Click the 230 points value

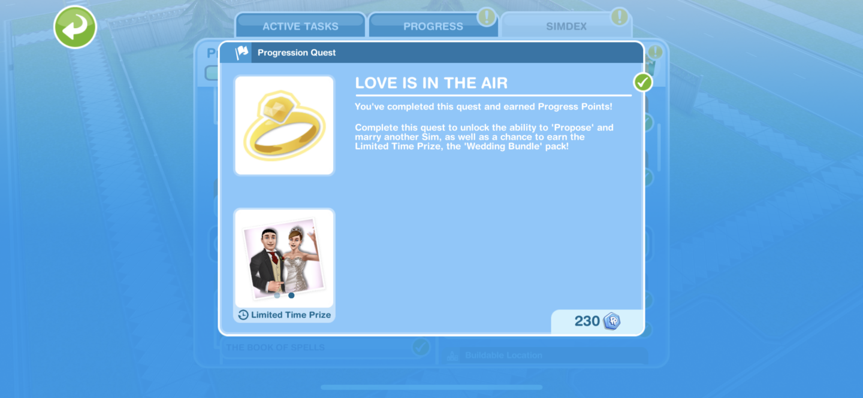pos(587,321)
